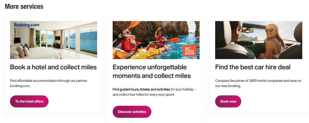Open "Find the best car hire deal" heading
This screenshot has height=123, width=309.
tap(253, 67)
